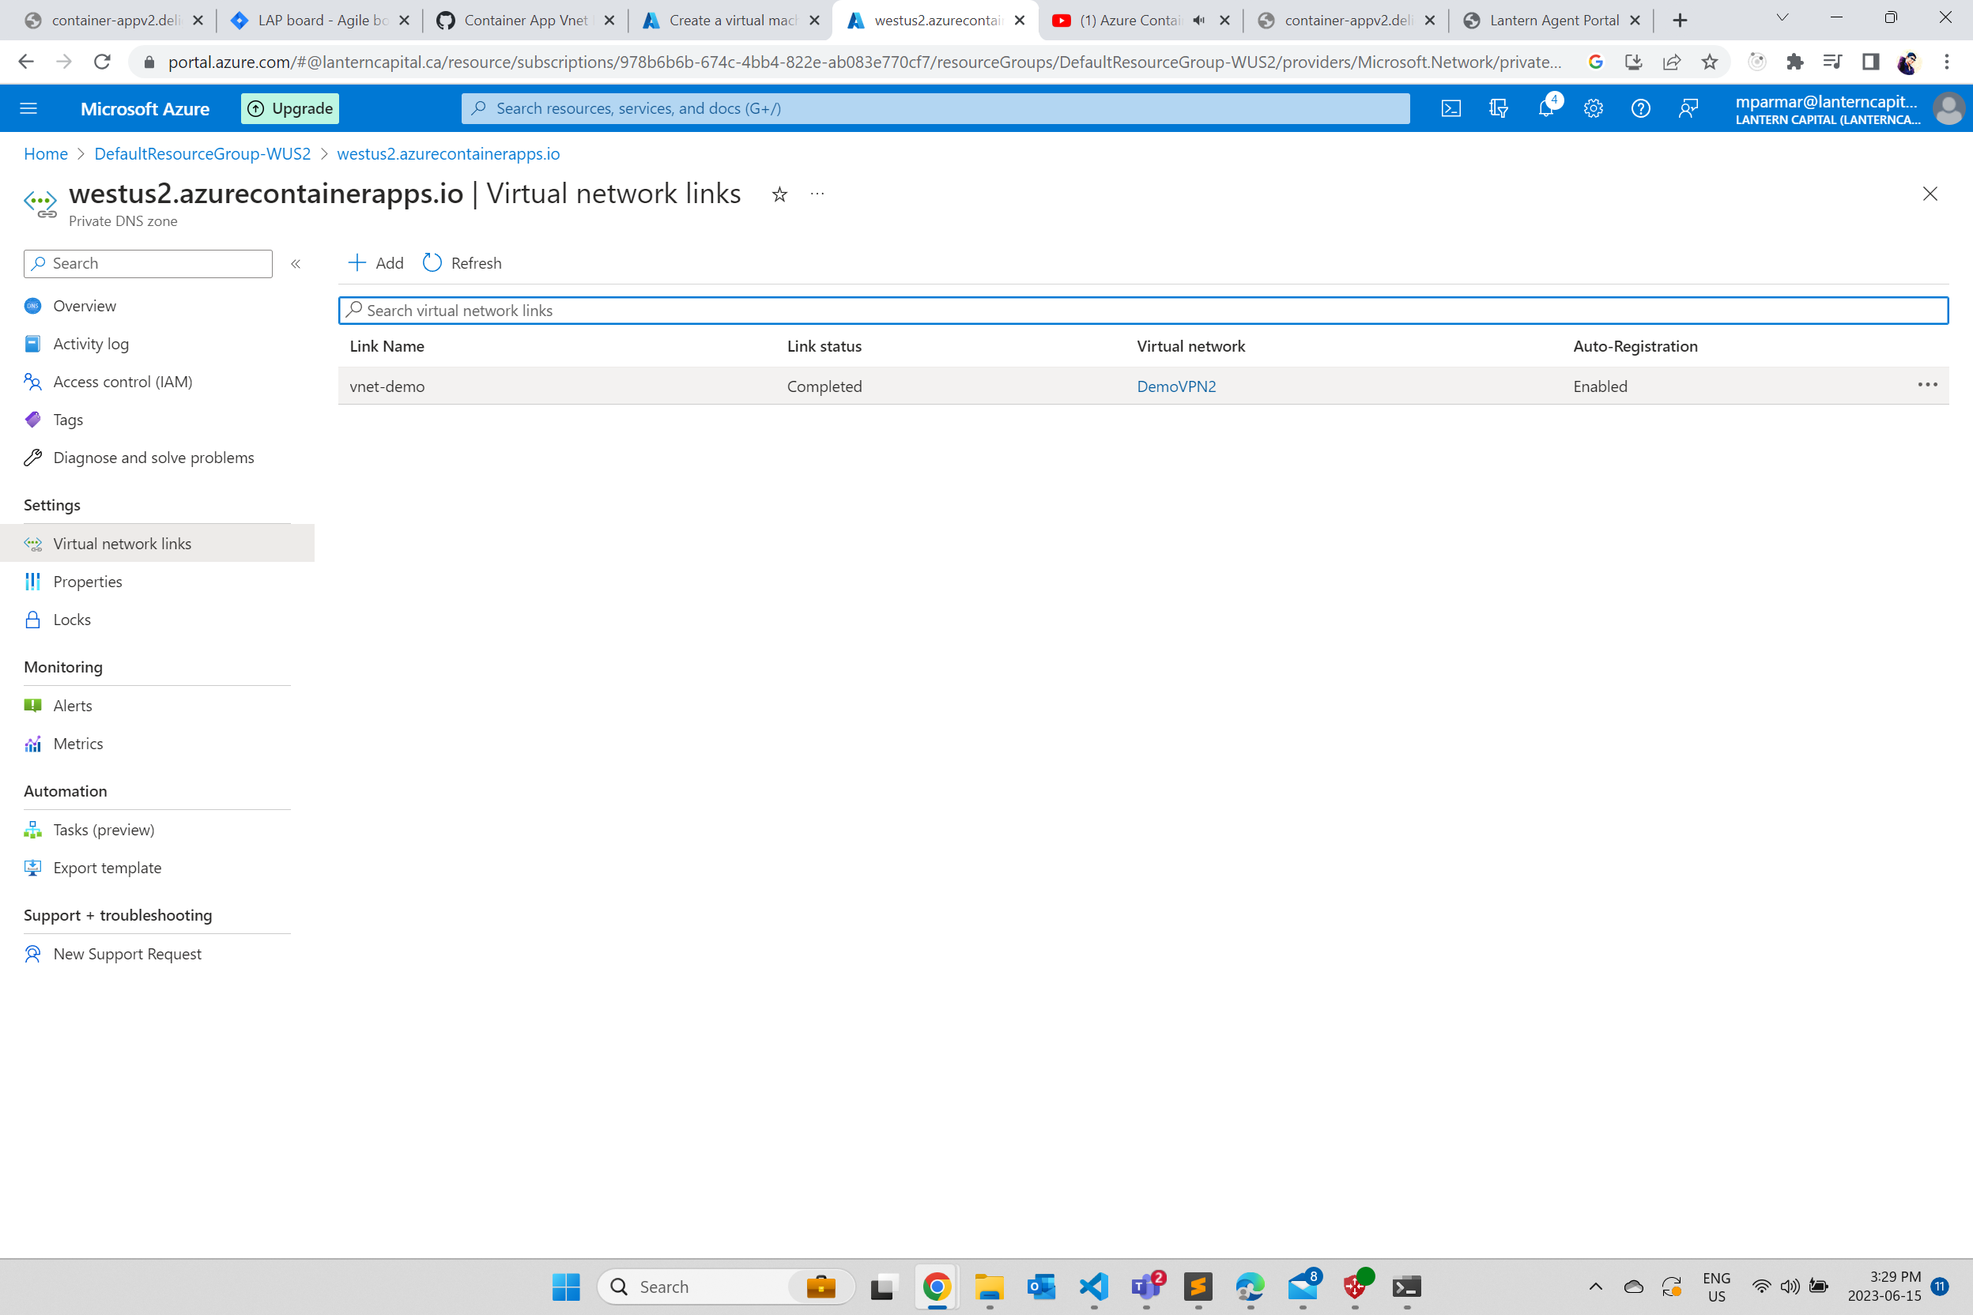
Task: Open the portal settings gear
Action: point(1593,108)
